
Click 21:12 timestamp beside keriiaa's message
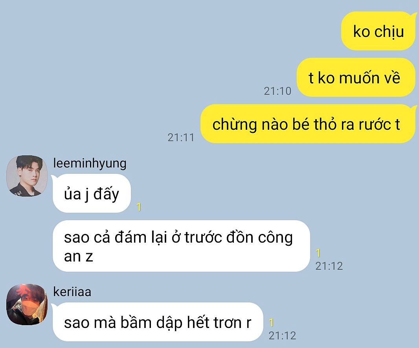click(x=282, y=336)
